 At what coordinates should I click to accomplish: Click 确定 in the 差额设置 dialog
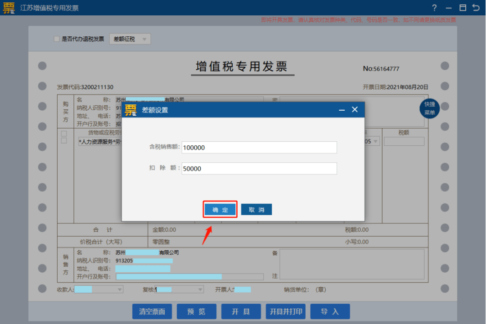coord(220,210)
